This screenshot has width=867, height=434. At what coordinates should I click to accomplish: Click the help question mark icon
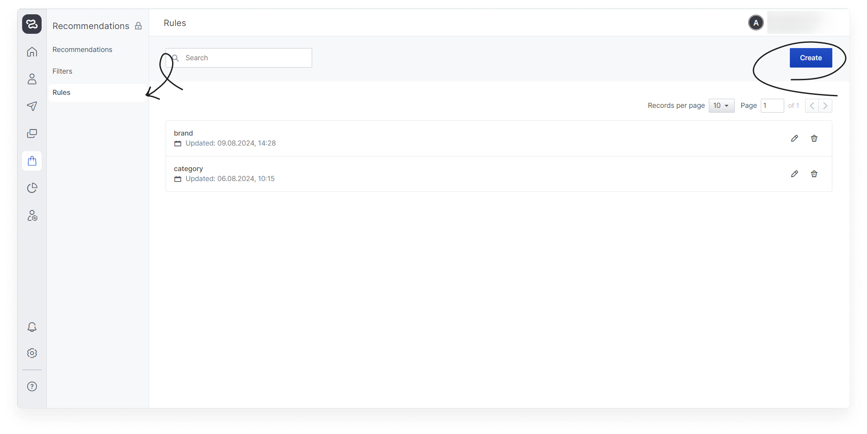coord(32,386)
